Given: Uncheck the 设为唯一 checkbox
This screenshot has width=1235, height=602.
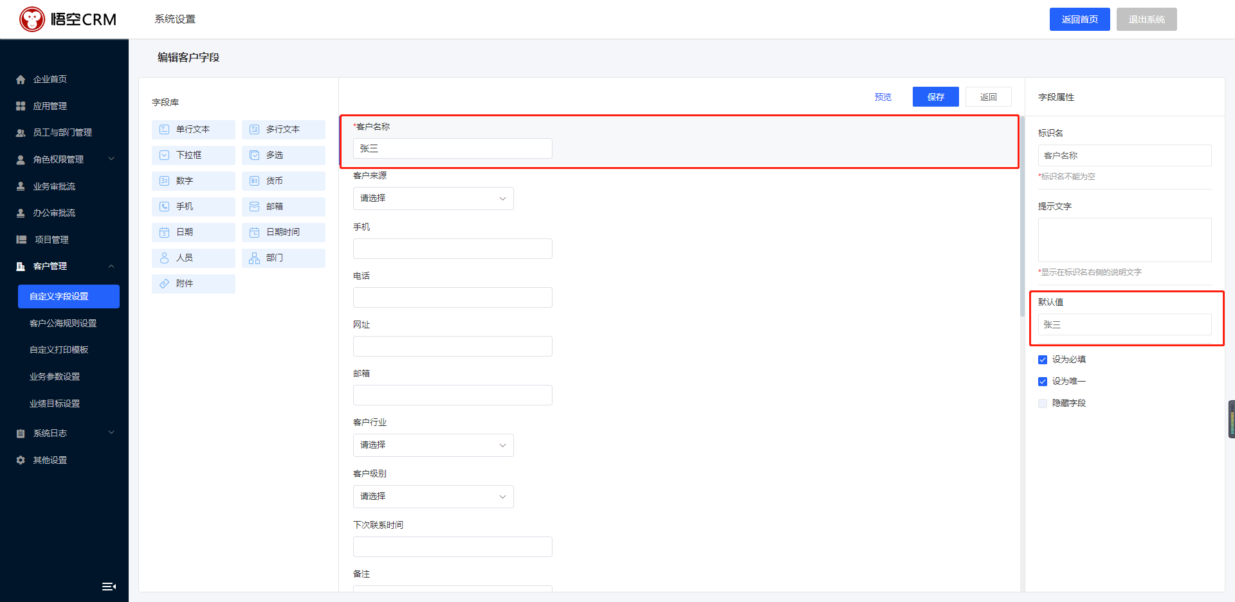Looking at the screenshot, I should [x=1043, y=382].
